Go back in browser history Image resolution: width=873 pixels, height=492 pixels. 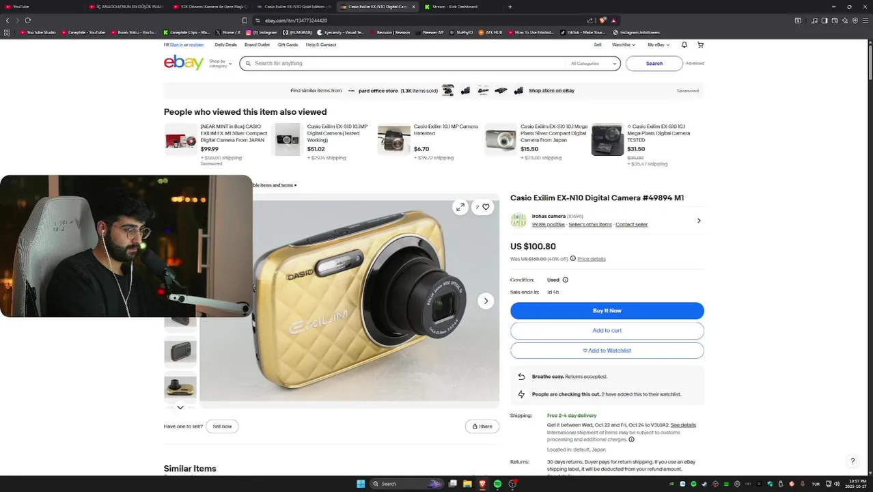(8, 20)
